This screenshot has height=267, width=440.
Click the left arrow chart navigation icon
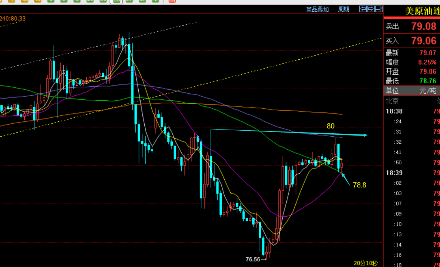(363, 9)
